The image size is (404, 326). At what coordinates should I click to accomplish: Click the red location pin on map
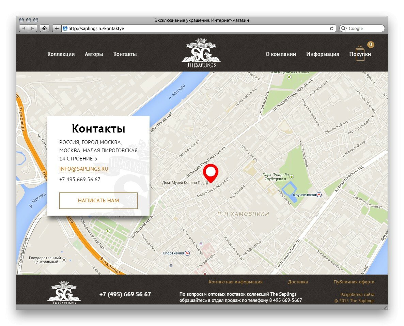coord(211,173)
